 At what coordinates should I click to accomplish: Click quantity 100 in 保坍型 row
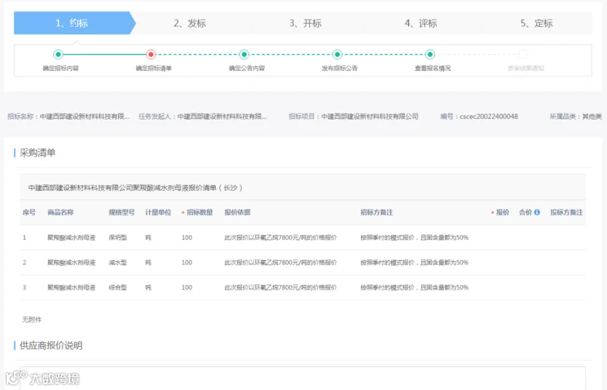[x=187, y=238]
